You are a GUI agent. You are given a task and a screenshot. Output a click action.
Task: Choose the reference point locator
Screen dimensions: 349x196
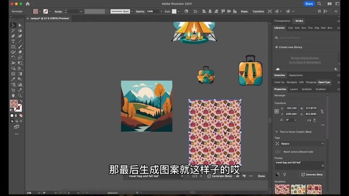276,111
